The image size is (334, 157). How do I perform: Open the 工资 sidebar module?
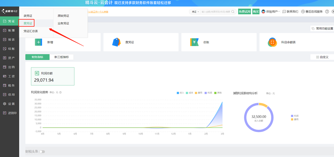(x=9, y=76)
